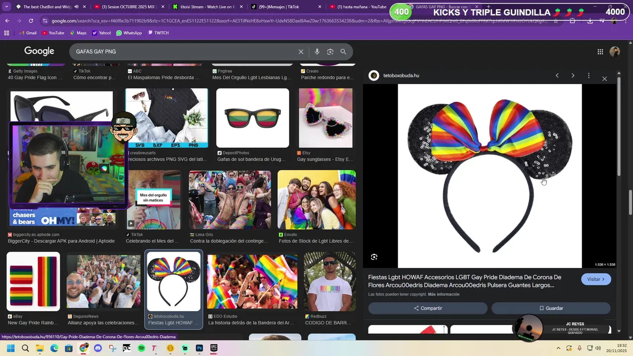
Task: Open Windows taskbar search
Action: (x=25, y=348)
